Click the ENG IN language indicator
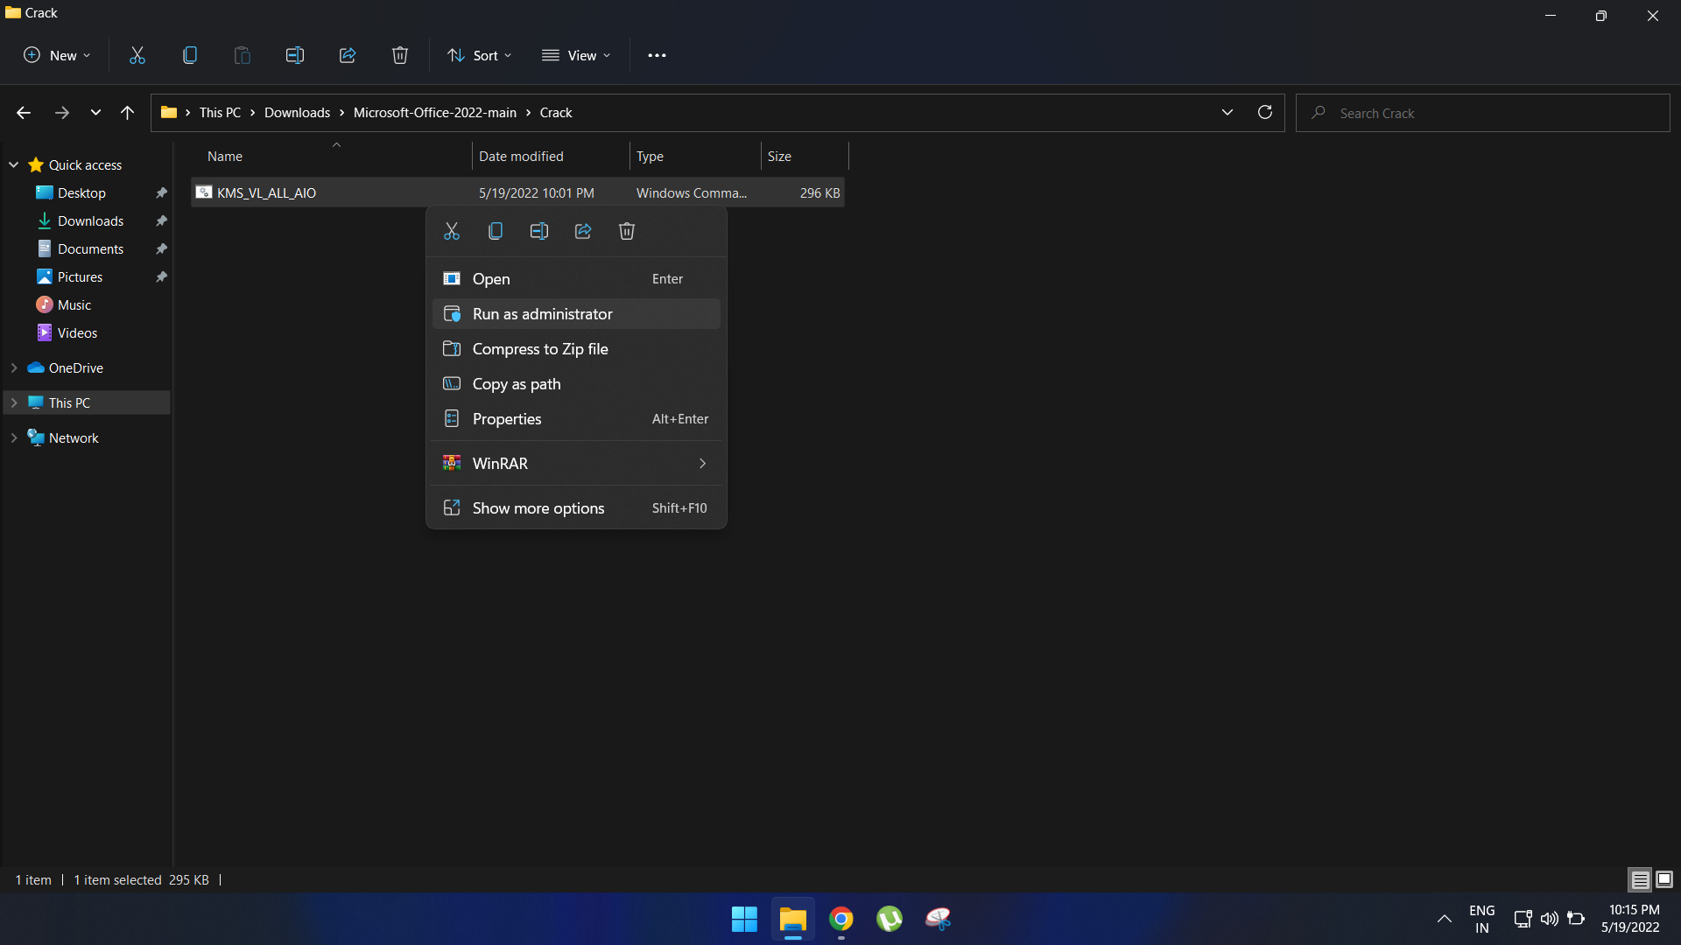Viewport: 1681px width, 945px height. 1481,919
